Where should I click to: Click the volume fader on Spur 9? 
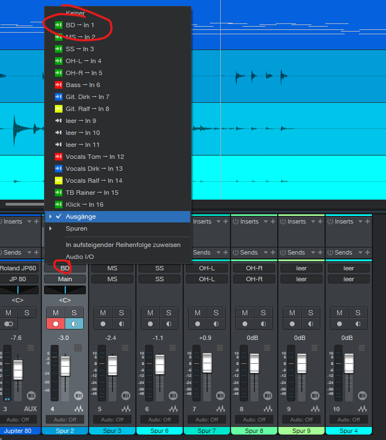[x=302, y=363]
